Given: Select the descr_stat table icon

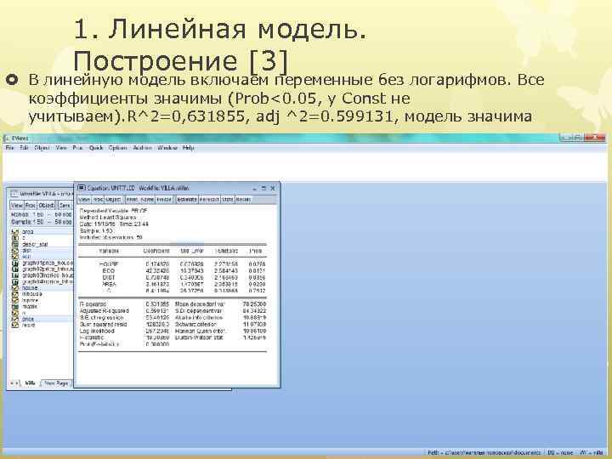Looking at the screenshot, I should (15, 244).
